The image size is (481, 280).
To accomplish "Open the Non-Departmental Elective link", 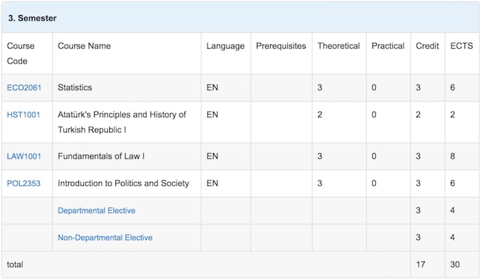I will pos(105,237).
